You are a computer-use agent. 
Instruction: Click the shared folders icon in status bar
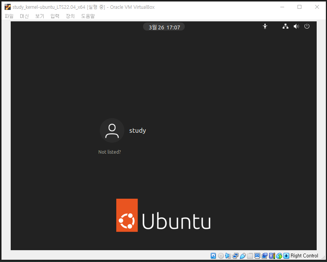(x=249, y=256)
